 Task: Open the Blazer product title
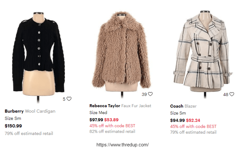point(191,106)
